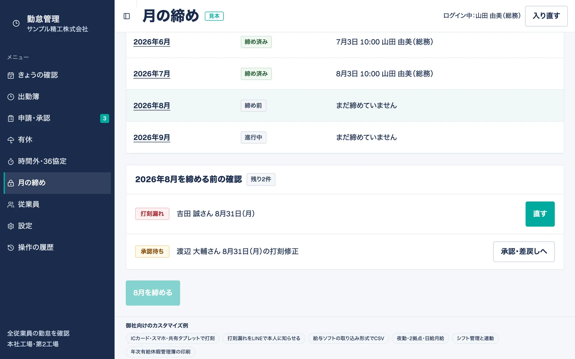The height and width of the screenshot is (359, 575).
Task: Open the 2026年8月 link
Action: [x=152, y=106]
